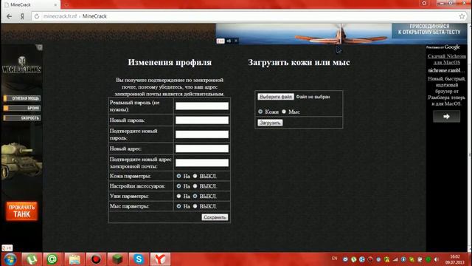Click the 'ПРОКАЧАТЬ ТАНК' orange button
Viewport: 472px width, 266px height.
click(21, 211)
